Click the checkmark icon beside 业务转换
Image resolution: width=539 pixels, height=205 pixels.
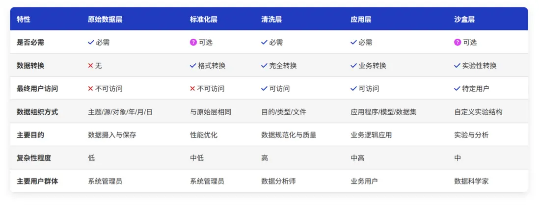tap(353, 65)
